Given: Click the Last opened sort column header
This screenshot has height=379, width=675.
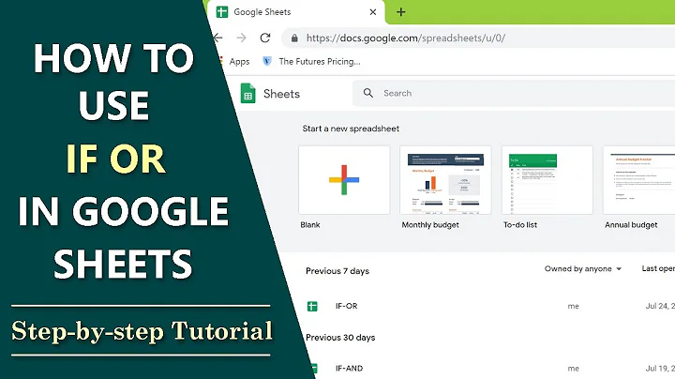Looking at the screenshot, I should coord(658,268).
